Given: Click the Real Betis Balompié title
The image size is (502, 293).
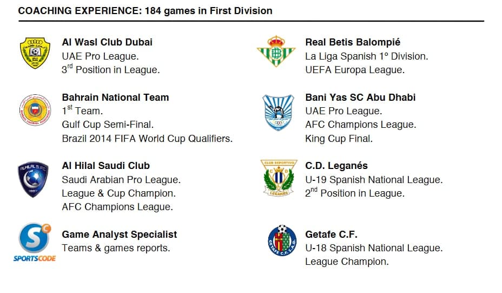Looking at the screenshot, I should tap(353, 42).
